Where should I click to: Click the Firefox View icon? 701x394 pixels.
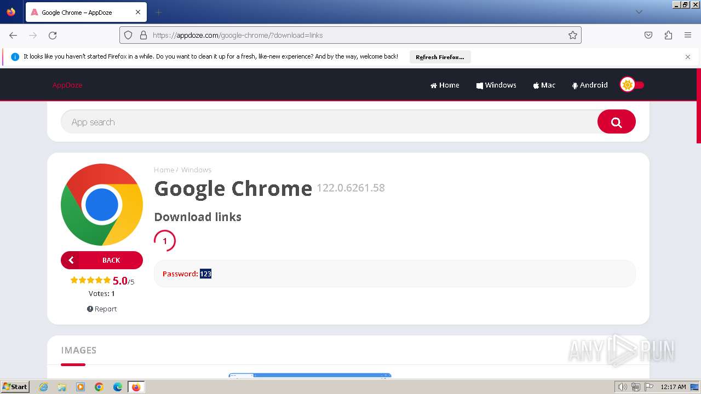pyautogui.click(x=11, y=12)
